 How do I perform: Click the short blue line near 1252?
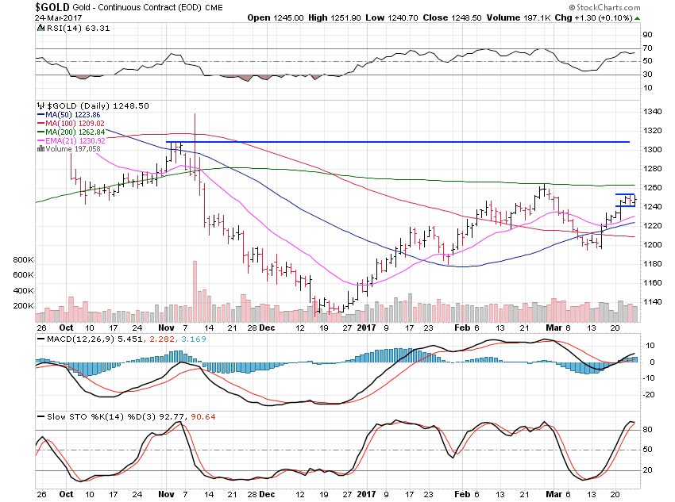(625, 194)
